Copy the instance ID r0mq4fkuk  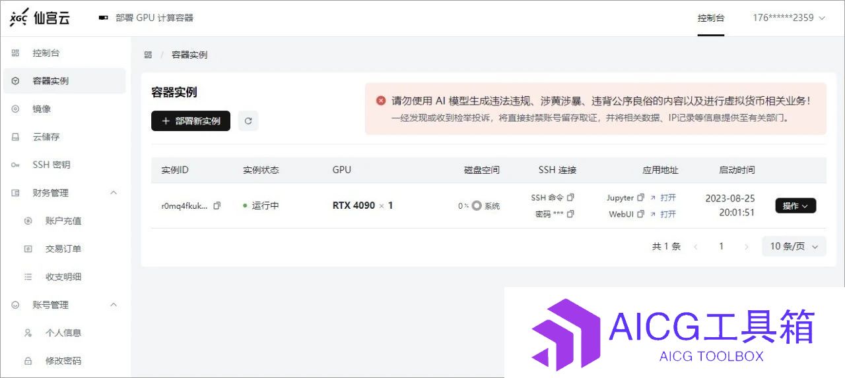pos(217,205)
